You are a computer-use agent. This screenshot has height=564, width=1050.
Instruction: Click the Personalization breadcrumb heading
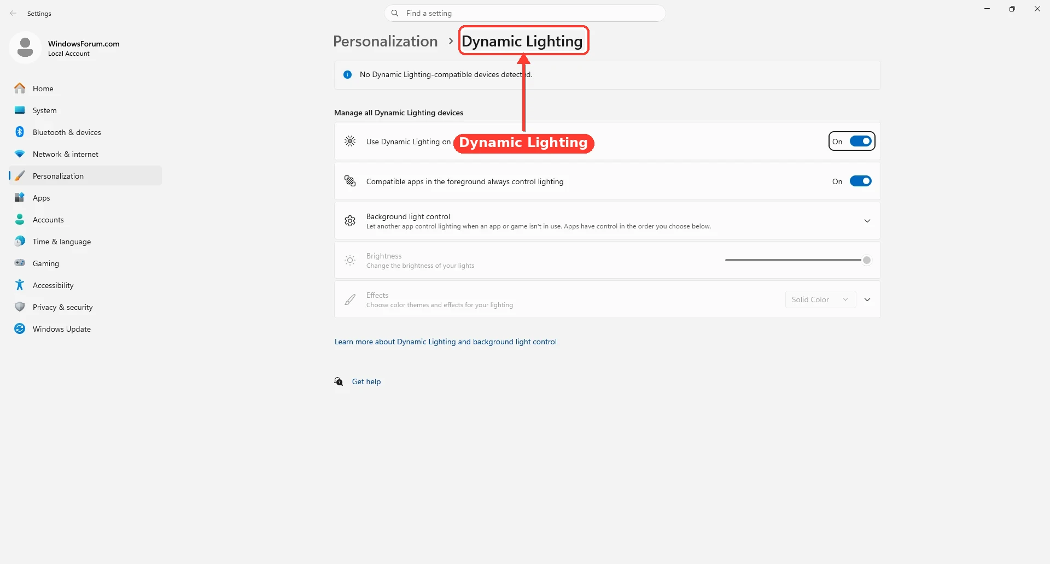pos(386,41)
